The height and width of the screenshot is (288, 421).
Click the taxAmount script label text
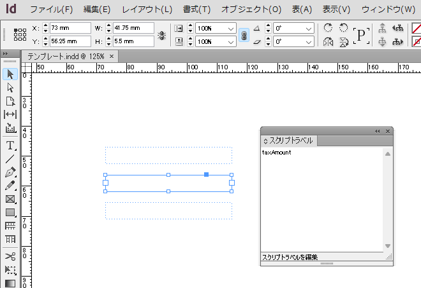tap(276, 153)
